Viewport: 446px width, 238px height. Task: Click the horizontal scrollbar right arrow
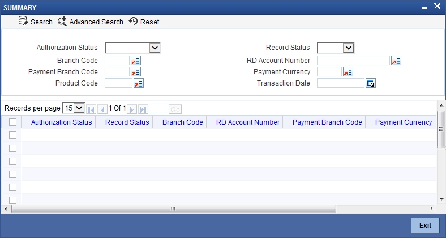[432, 209]
